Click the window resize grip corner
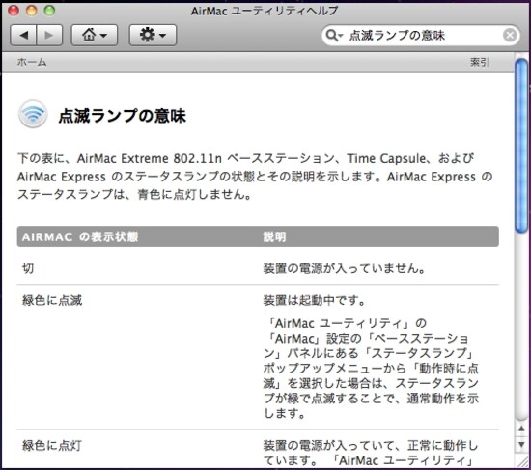The height and width of the screenshot is (470, 531). tap(522, 461)
